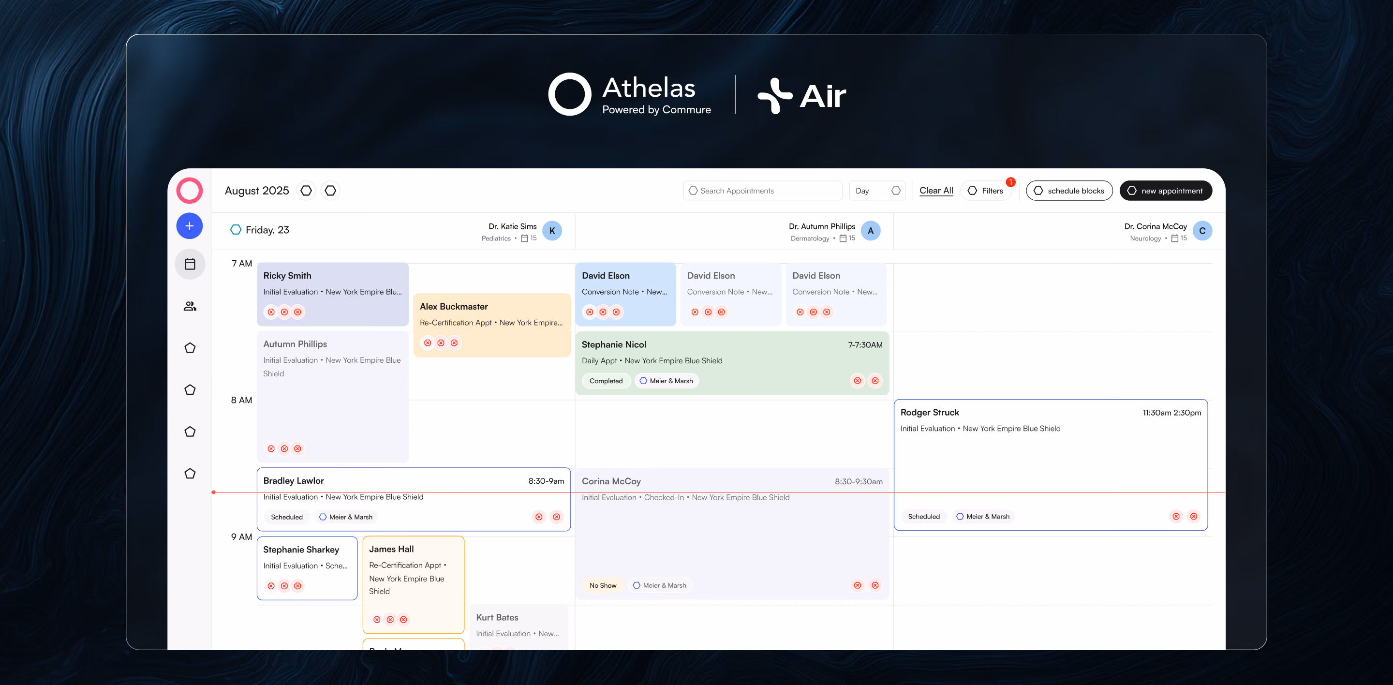Viewport: 1393px width, 685px height.
Task: Click Meier & Marsh chip in Stephanie Nicol card
Action: pos(666,381)
